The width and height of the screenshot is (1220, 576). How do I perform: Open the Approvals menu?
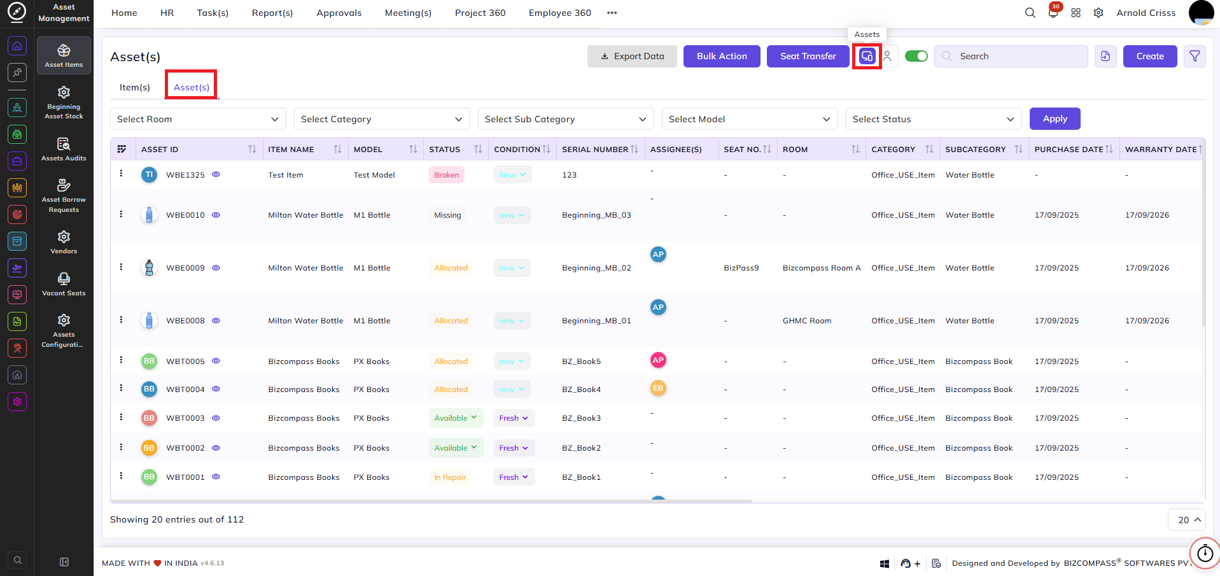tap(339, 13)
